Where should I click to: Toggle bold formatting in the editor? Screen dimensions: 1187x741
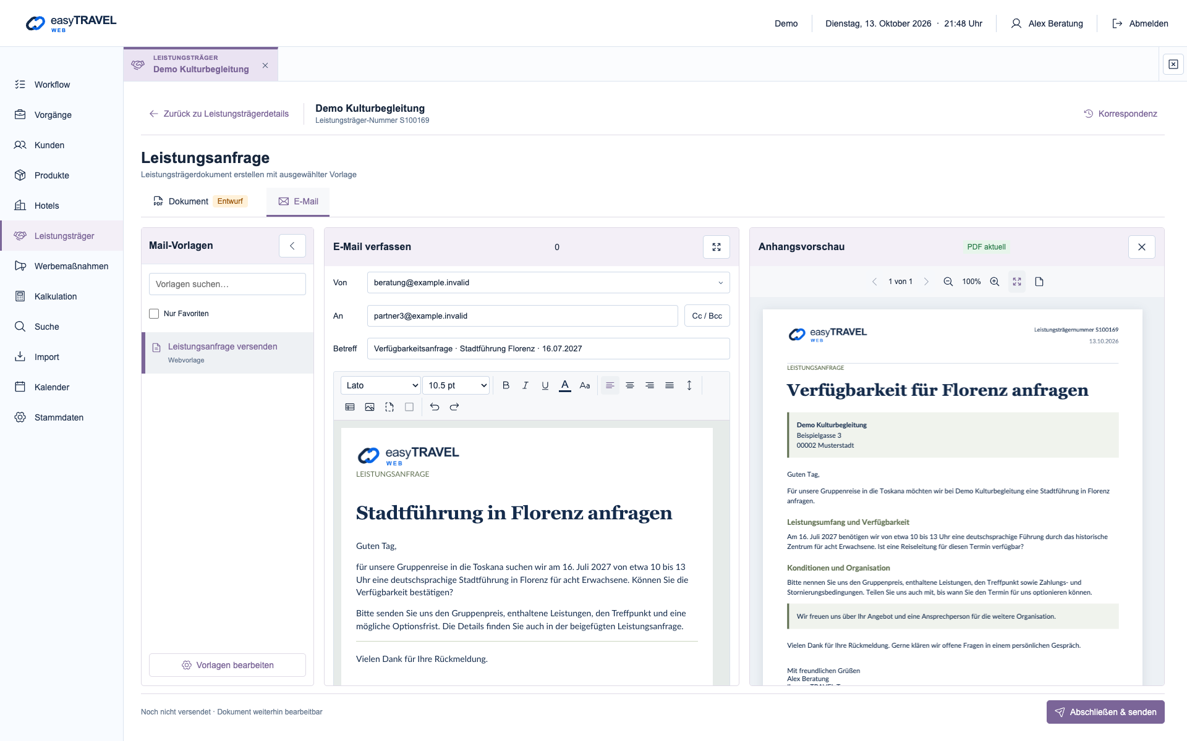tap(506, 385)
